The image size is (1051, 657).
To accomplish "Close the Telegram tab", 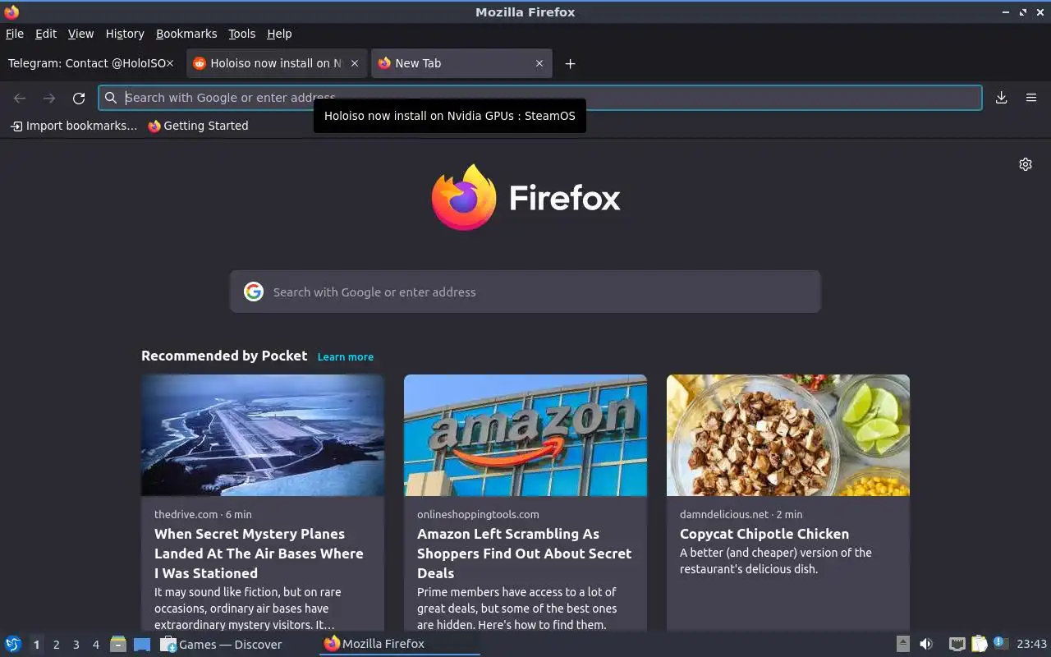I will (x=170, y=63).
